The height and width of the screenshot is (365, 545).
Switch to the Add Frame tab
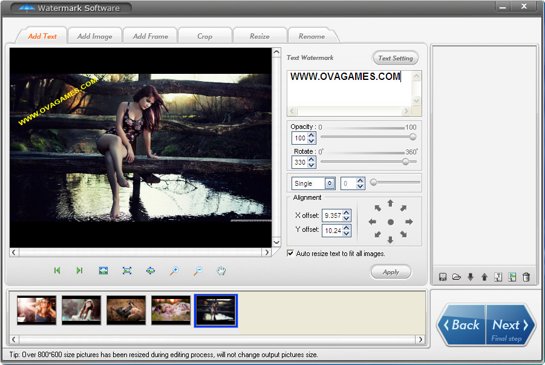[x=150, y=36]
